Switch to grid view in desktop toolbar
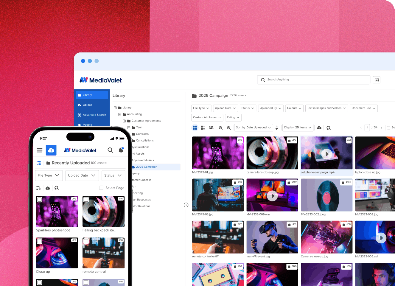 coord(195,128)
